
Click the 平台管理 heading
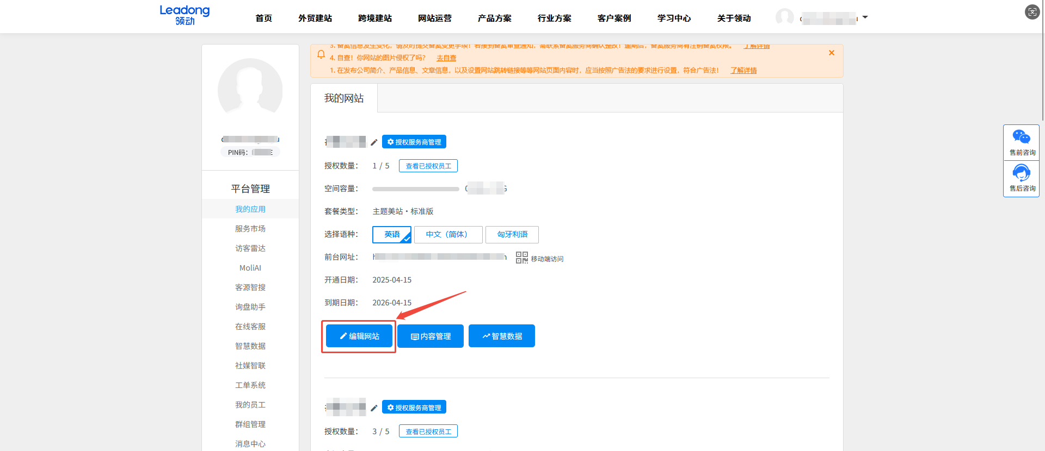pyautogui.click(x=250, y=189)
